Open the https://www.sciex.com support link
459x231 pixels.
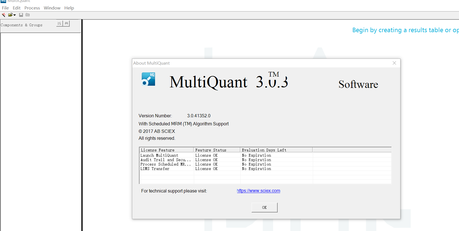coord(258,191)
